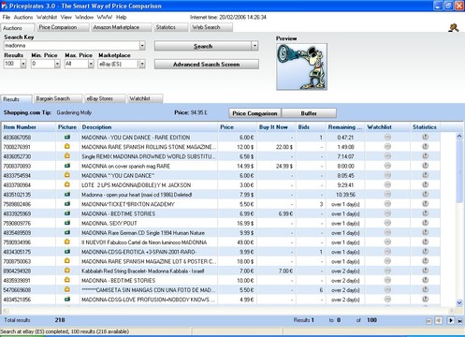Add item 8904294928 to watchlist
This screenshot has height=337, width=465.
click(387, 271)
